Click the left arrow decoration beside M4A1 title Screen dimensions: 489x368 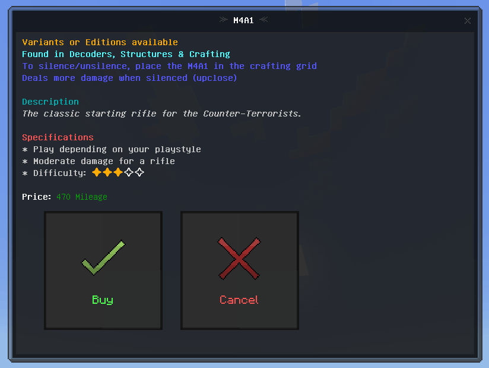[223, 20]
